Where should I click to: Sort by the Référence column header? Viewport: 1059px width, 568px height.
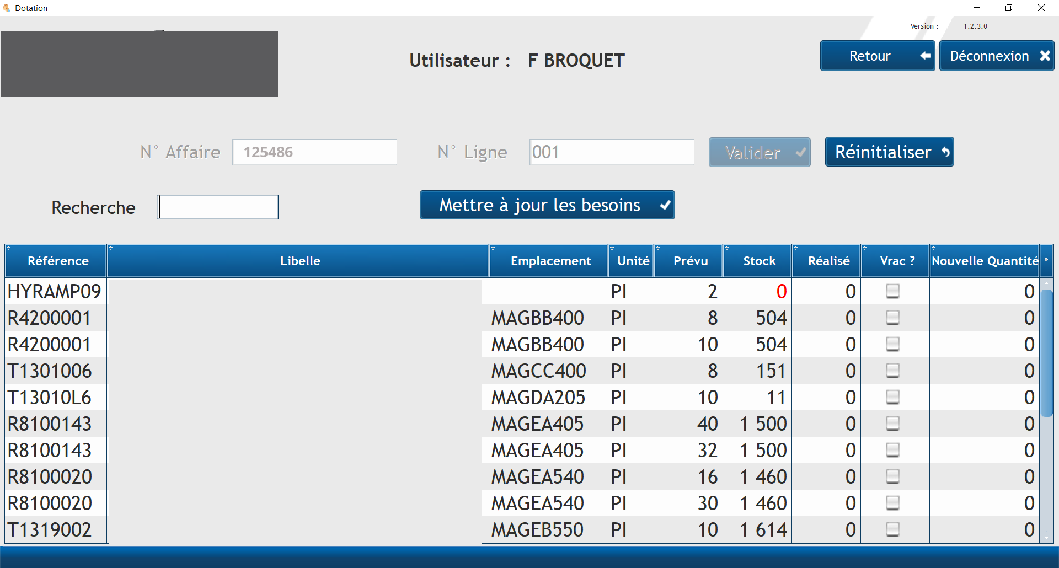pos(56,261)
